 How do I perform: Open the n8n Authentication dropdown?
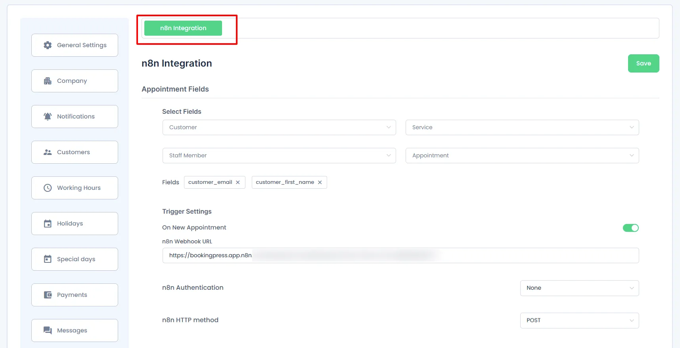point(579,288)
